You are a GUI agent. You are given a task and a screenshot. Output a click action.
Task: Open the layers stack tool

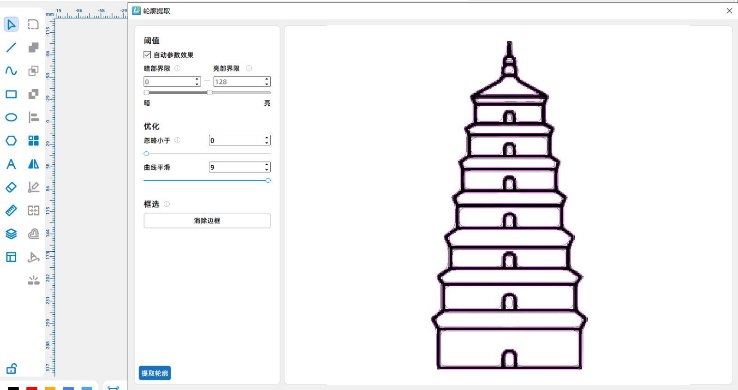pos(11,234)
